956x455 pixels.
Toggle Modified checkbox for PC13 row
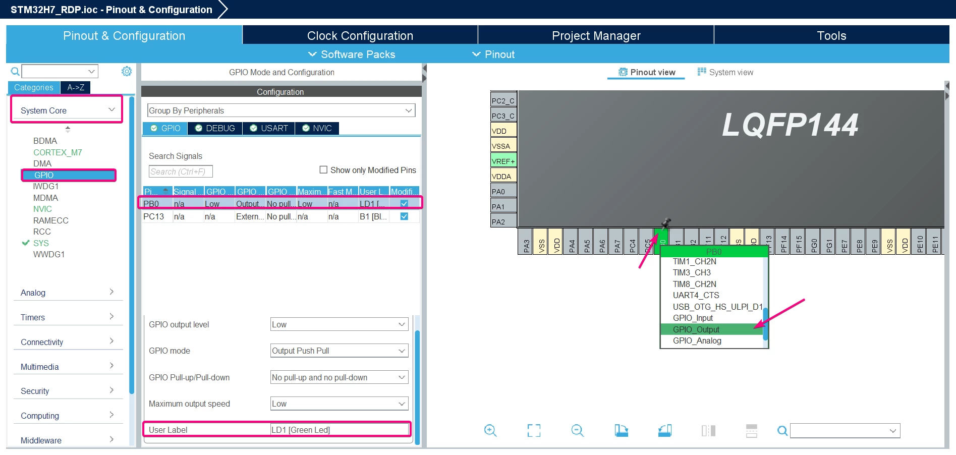404,216
